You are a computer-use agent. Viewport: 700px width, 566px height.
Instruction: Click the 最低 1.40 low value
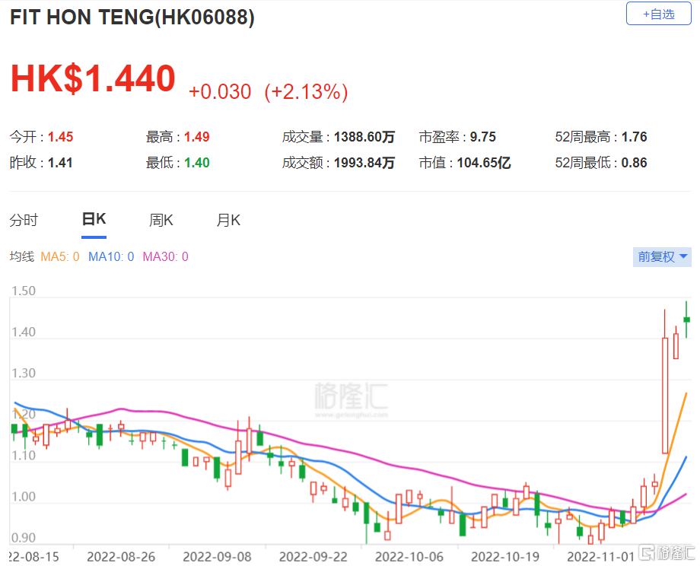[178, 163]
